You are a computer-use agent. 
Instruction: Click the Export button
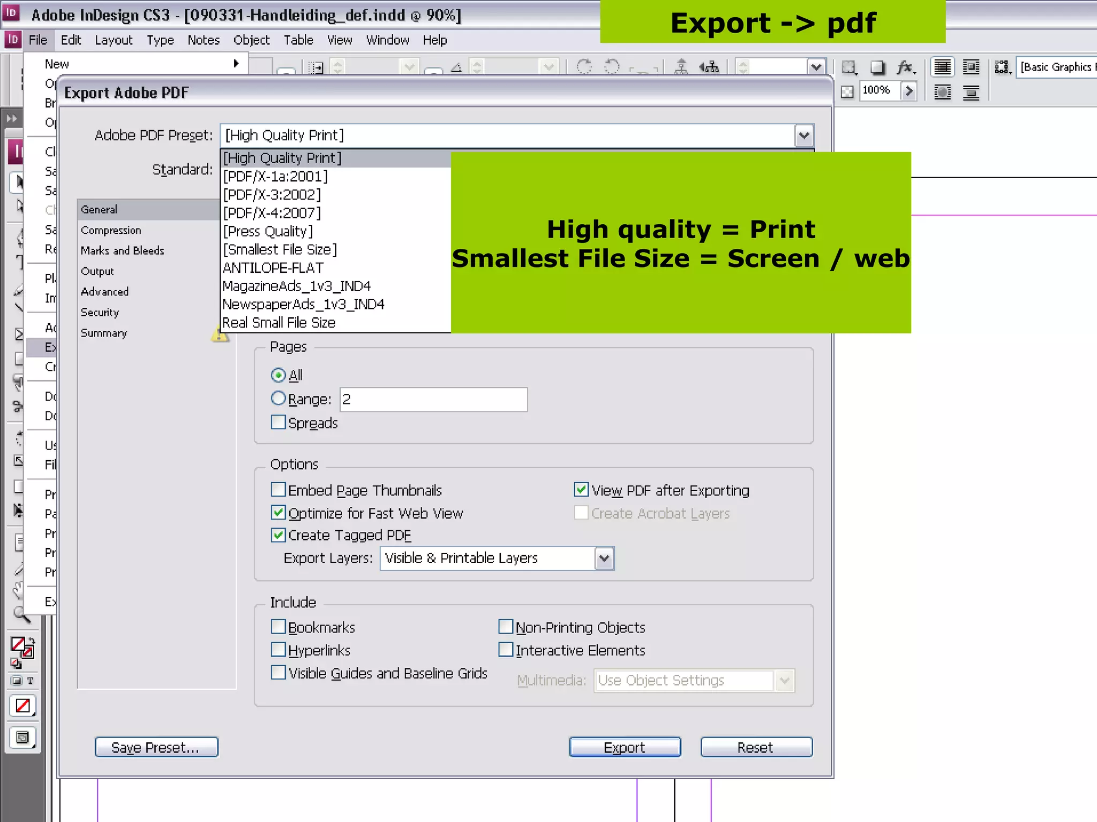click(x=625, y=747)
